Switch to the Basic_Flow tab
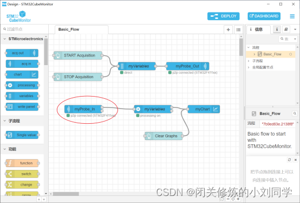Image resolution: width=300 pixels, height=203 pixels. [x=81, y=29]
